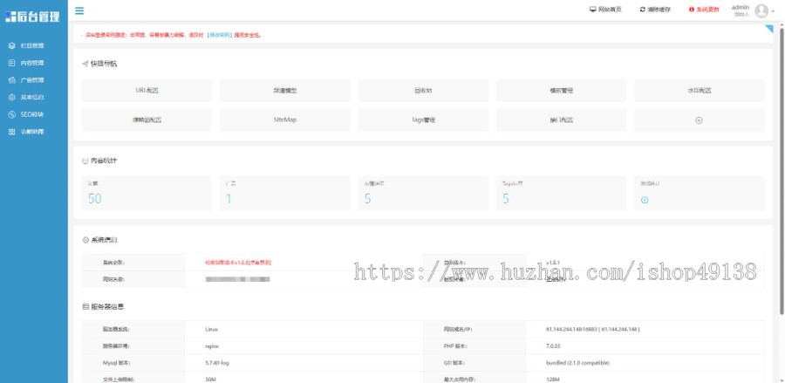
Task: Click the ad count 1 card
Action: point(285,194)
